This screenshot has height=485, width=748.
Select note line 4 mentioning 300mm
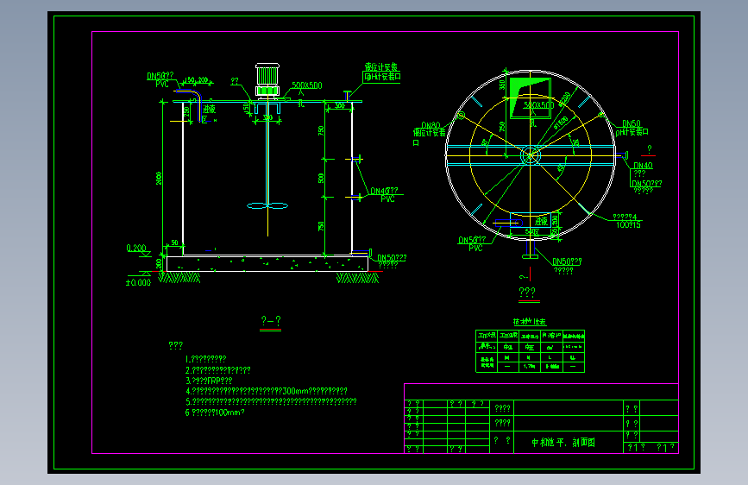pos(267,391)
